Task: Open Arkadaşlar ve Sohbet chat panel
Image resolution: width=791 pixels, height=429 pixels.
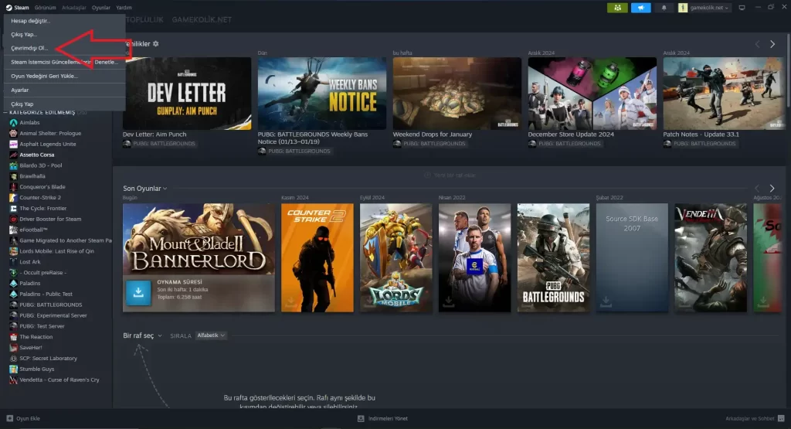Action: click(755, 418)
